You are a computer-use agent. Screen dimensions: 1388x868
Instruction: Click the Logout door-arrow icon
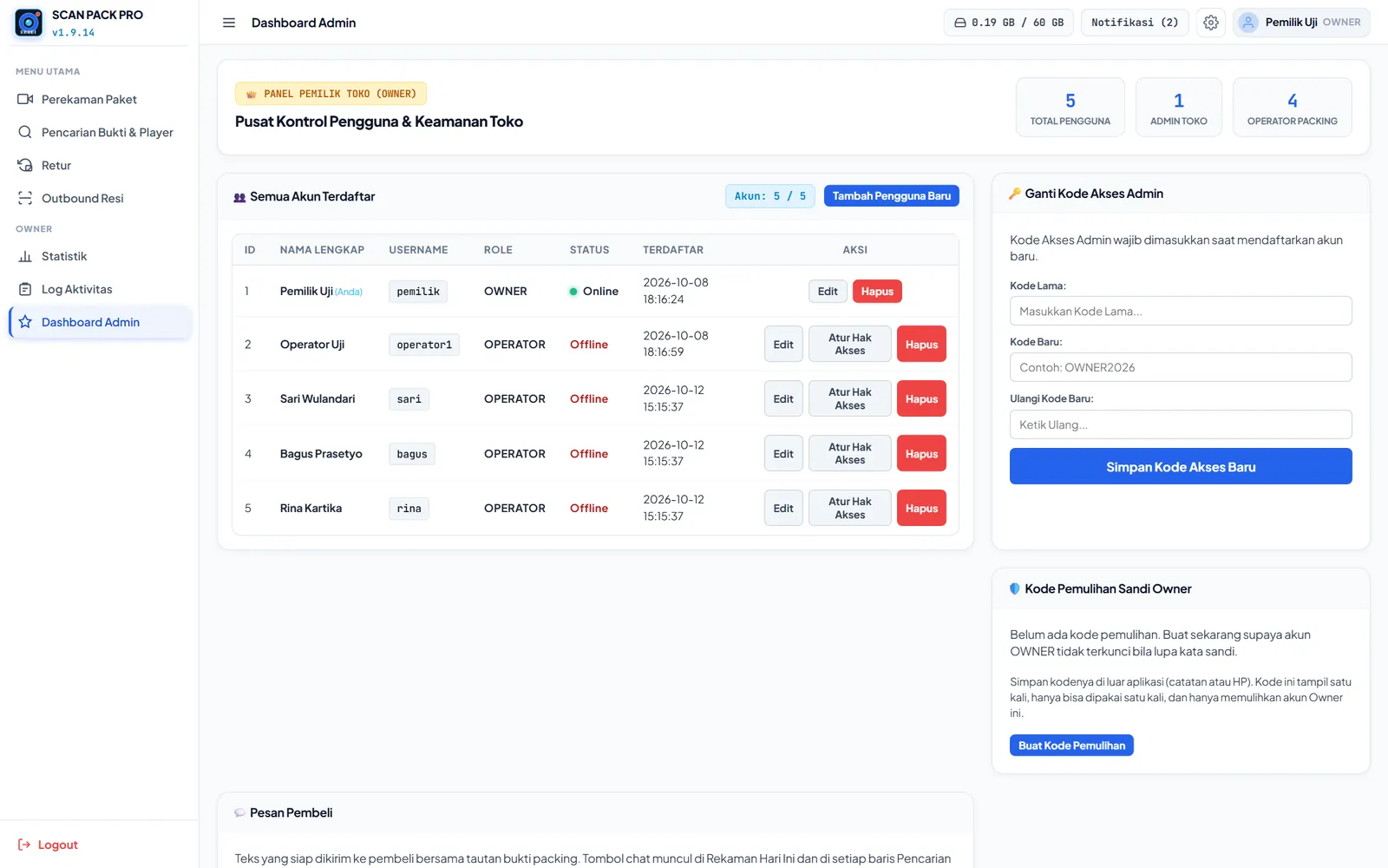(x=24, y=845)
